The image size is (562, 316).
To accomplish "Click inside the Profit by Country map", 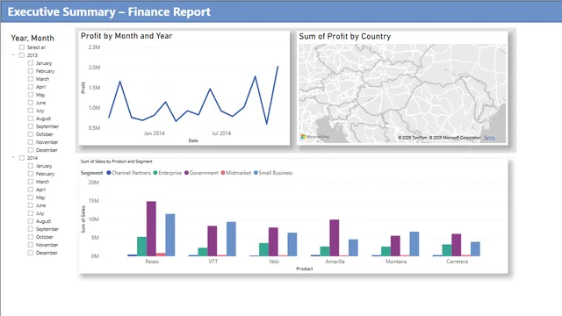I will coord(402,94).
